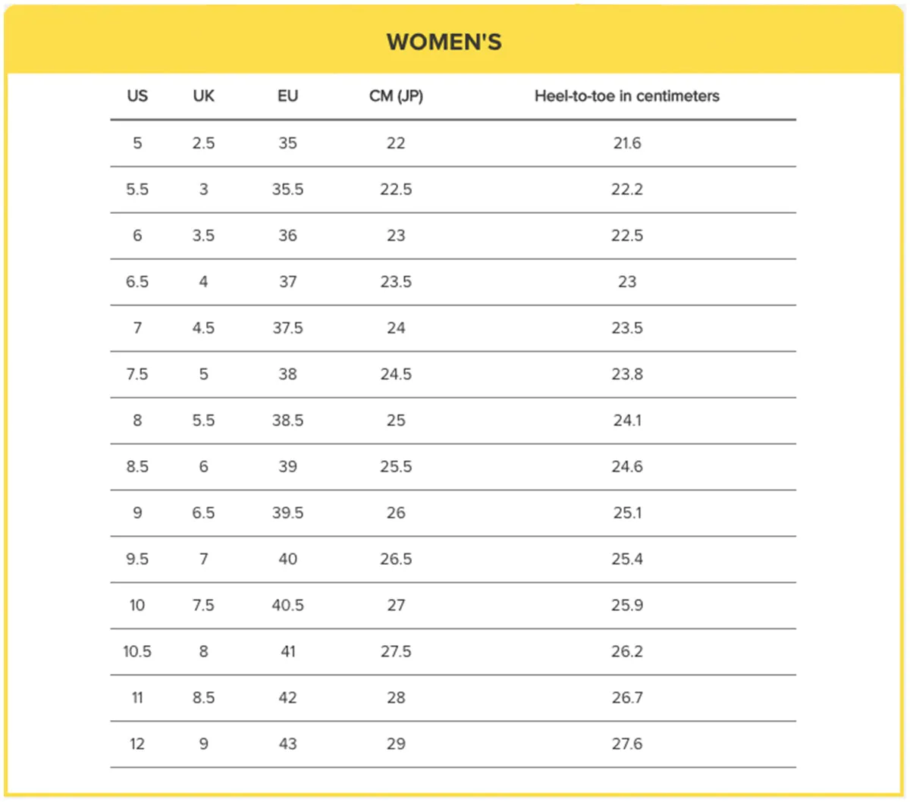This screenshot has width=910, height=802.
Task: Click heel-to-toe value 25.1
Action: [627, 513]
